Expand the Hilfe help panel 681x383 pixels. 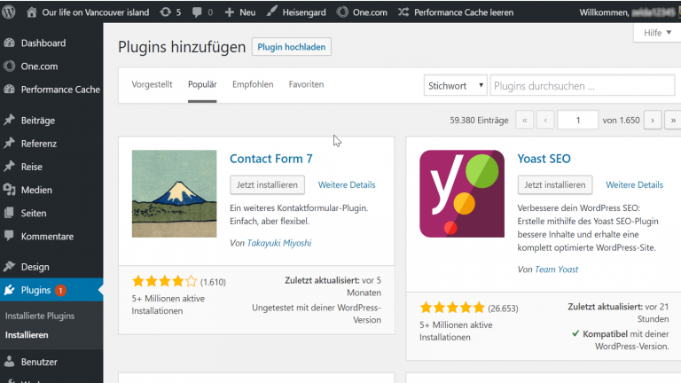pos(656,33)
